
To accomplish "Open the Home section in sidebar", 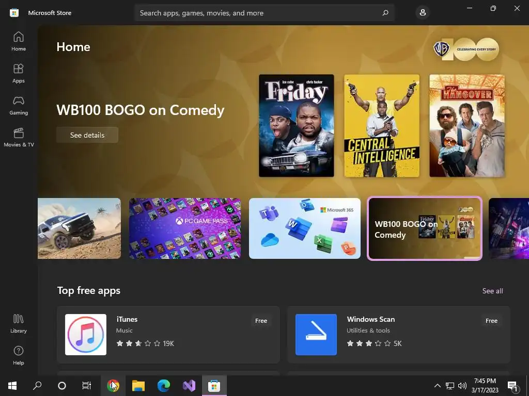I will tap(19, 41).
